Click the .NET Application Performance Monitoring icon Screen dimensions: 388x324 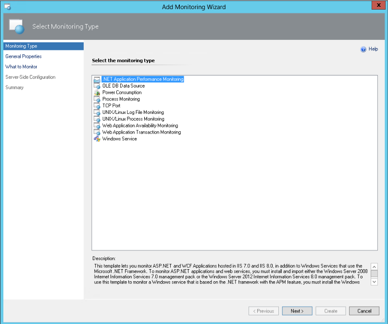(97, 79)
